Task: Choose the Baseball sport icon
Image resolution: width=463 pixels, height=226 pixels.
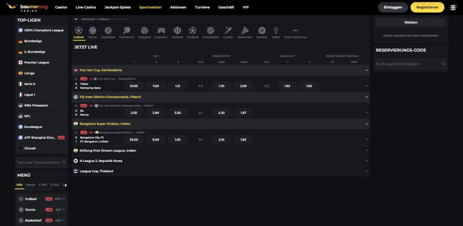Action: click(x=177, y=31)
